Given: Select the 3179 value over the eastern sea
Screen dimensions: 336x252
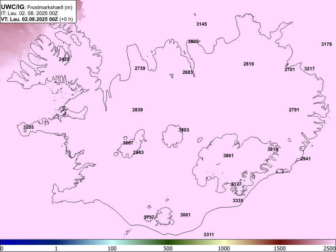Looking at the screenshot, I should point(327,44).
